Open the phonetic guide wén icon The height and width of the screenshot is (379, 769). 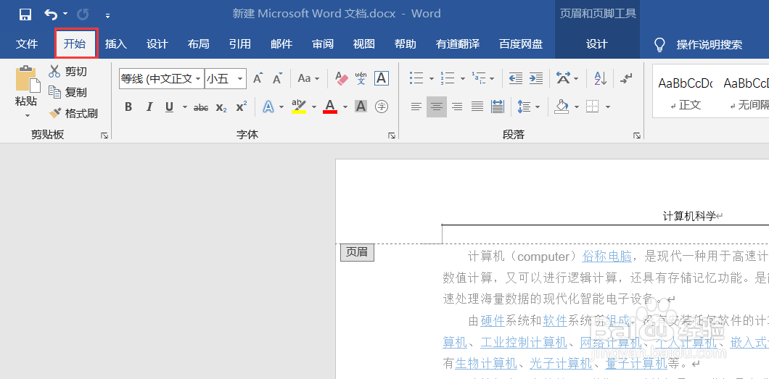[x=361, y=78]
